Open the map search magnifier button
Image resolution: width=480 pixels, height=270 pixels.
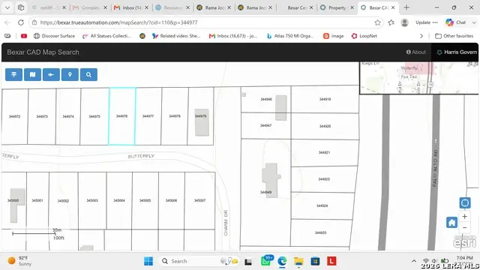[88, 74]
